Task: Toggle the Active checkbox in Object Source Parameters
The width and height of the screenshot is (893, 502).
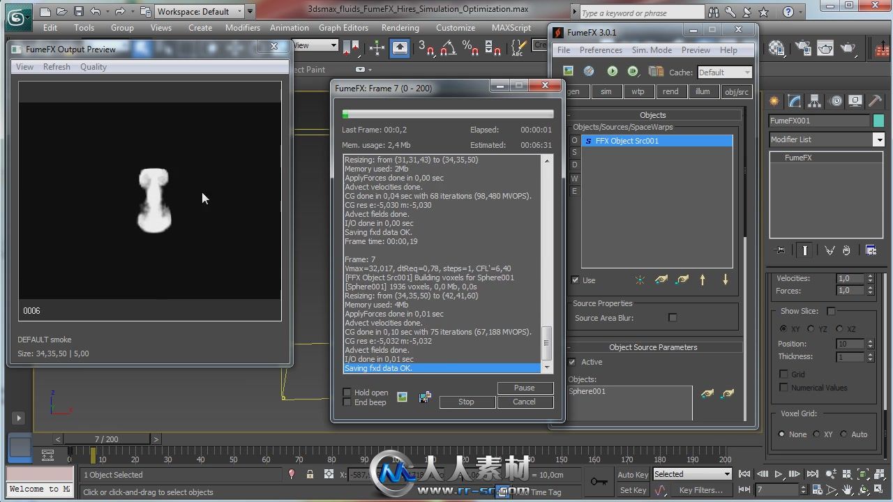Action: point(572,362)
